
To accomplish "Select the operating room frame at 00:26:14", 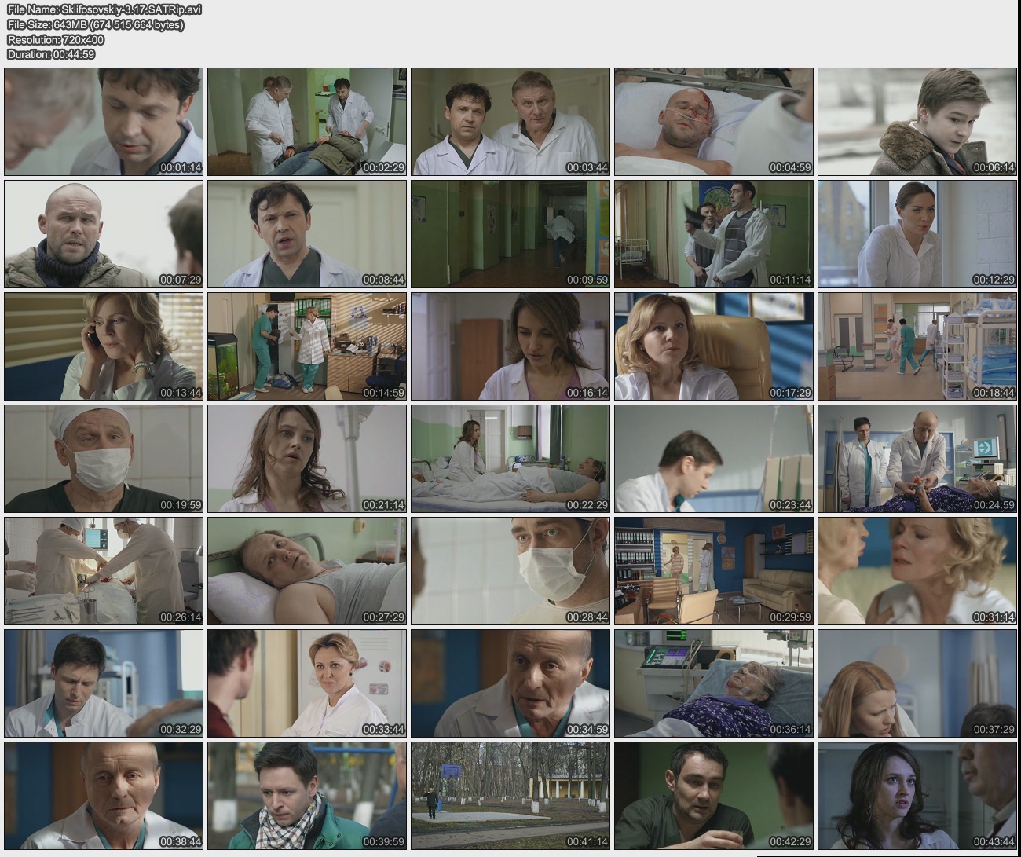I will [x=104, y=571].
